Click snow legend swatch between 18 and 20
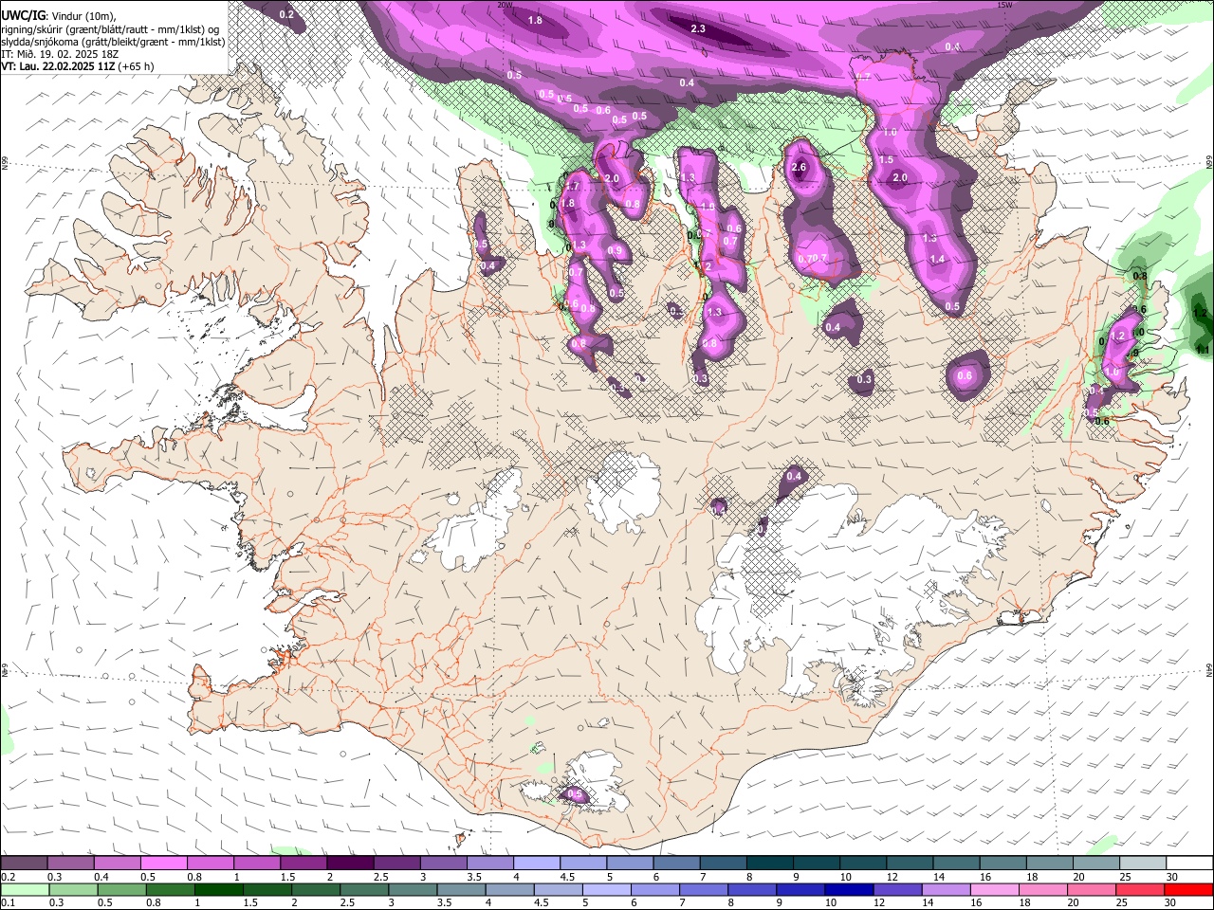1214x910 pixels. pyautogui.click(x=1049, y=864)
